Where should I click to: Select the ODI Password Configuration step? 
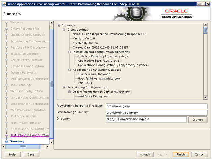pos(30,79)
